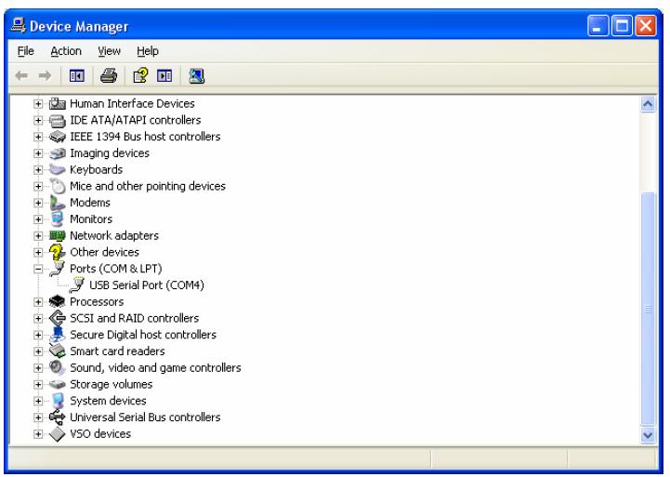The image size is (670, 477).
Task: Select the Smart card readers entry
Action: click(117, 351)
